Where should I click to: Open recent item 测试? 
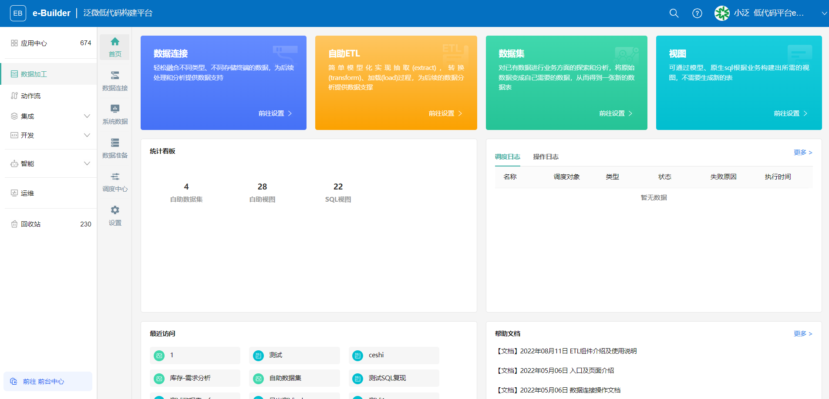294,355
